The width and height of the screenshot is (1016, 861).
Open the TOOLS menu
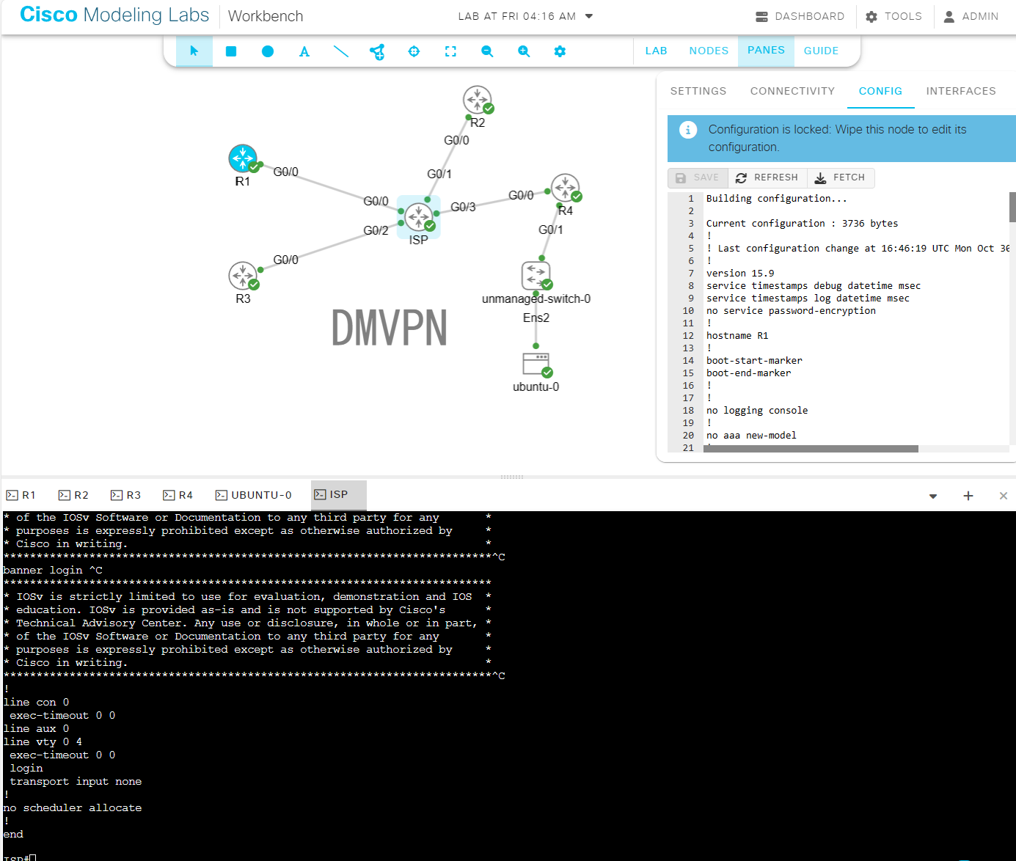894,16
